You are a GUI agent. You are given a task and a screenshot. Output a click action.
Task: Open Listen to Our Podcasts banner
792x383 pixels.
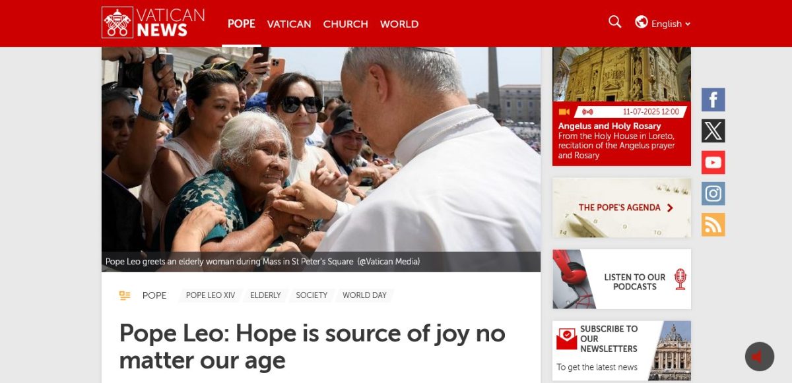(621, 279)
